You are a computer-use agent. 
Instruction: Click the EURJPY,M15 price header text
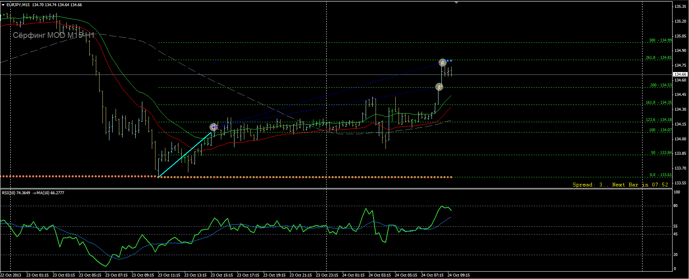pyautogui.click(x=44, y=5)
